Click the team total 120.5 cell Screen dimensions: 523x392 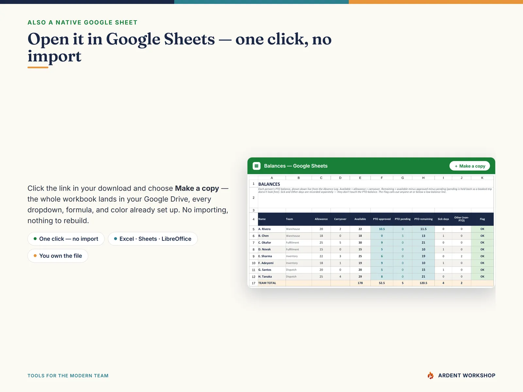423,283
